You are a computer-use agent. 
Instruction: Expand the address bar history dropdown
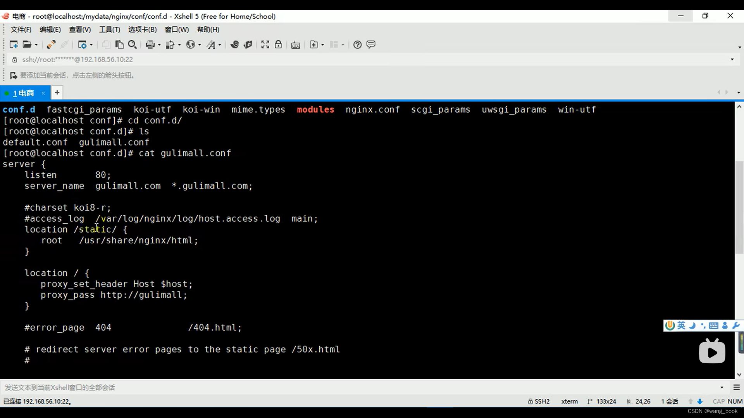click(x=732, y=60)
